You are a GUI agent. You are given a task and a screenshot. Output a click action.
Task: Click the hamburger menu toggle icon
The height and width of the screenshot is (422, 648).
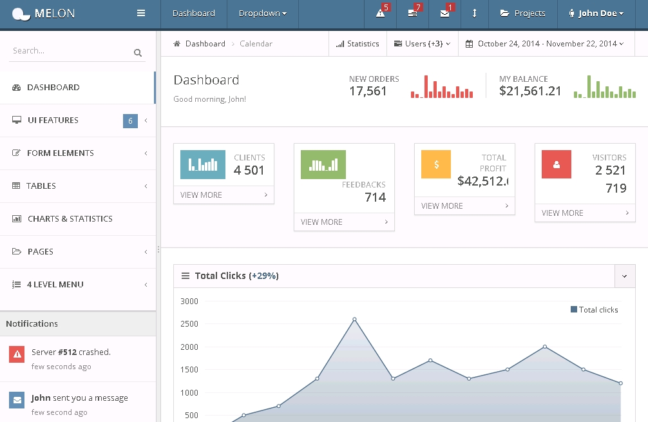tap(141, 14)
